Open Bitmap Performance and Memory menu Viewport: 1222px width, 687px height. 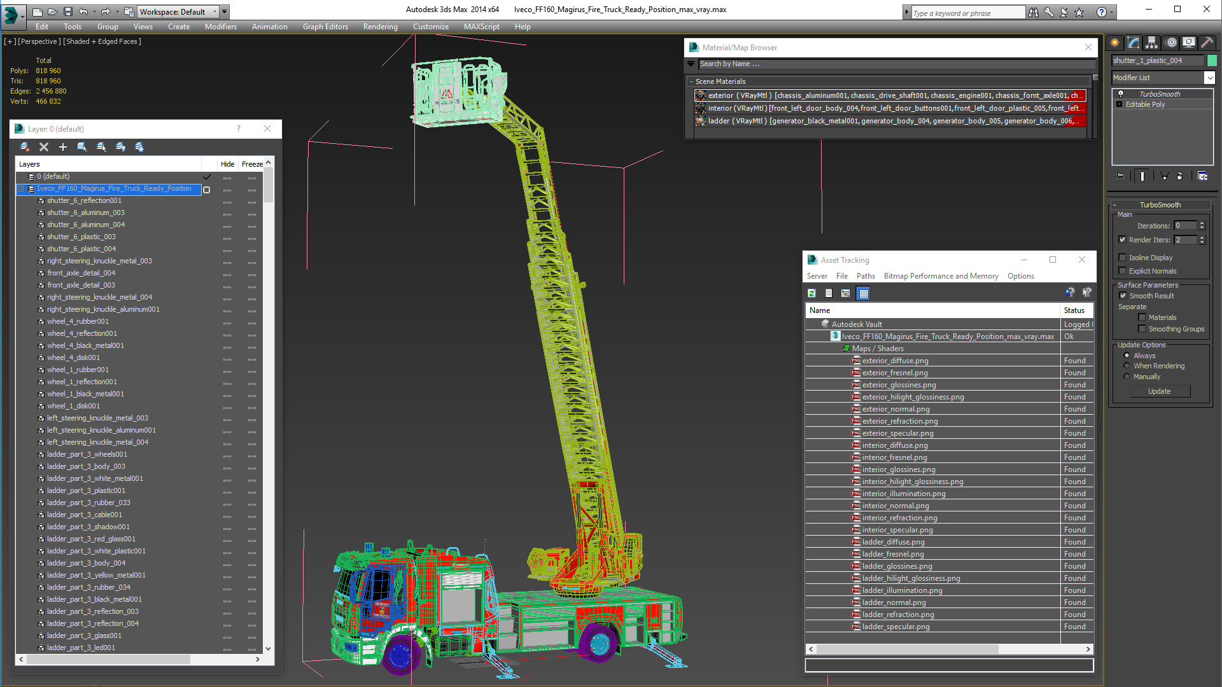coord(941,276)
